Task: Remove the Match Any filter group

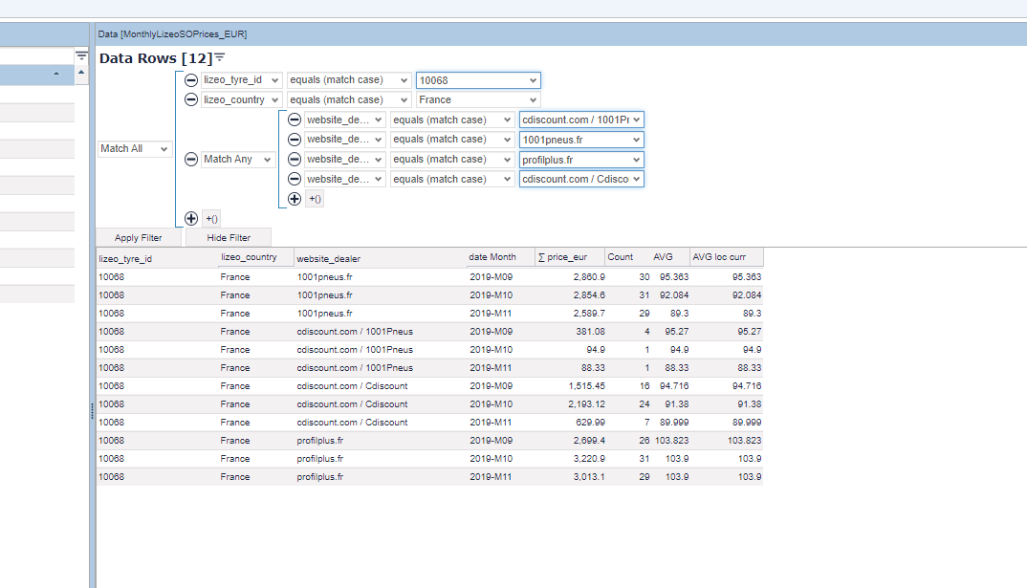Action: (191, 160)
